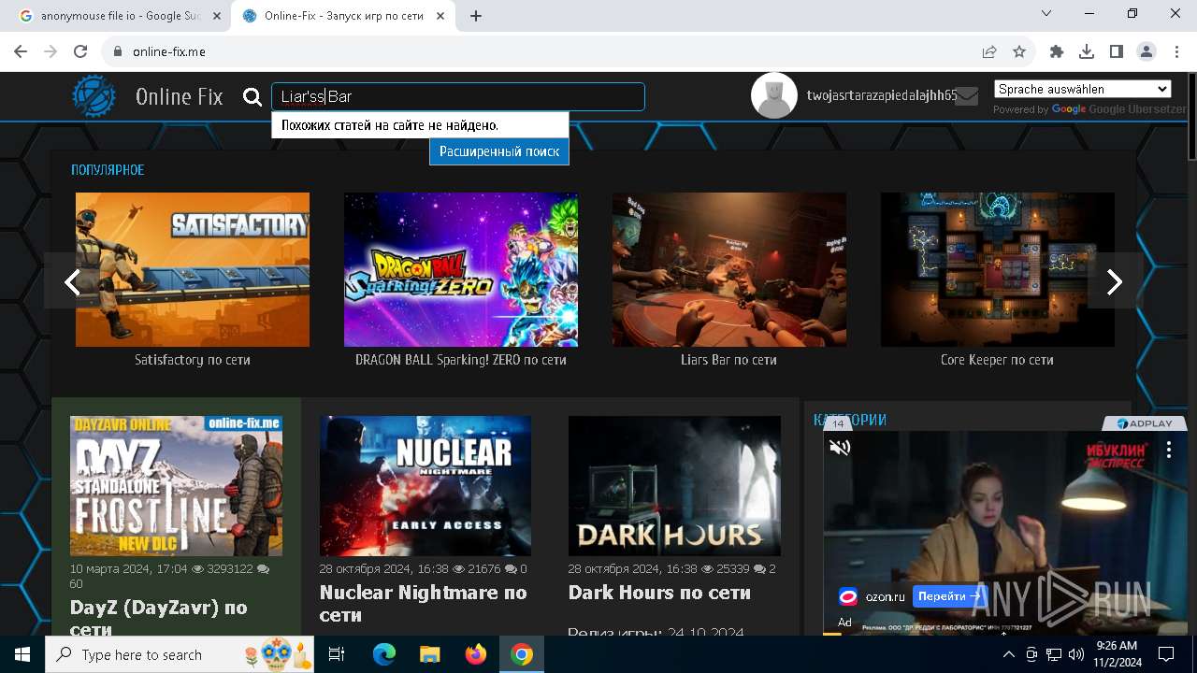Click Windows taskbar search box
This screenshot has height=673, width=1197.
(x=178, y=654)
